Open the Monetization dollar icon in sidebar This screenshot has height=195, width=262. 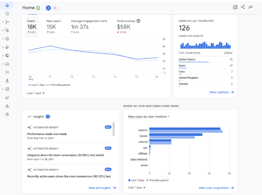coord(7,39)
